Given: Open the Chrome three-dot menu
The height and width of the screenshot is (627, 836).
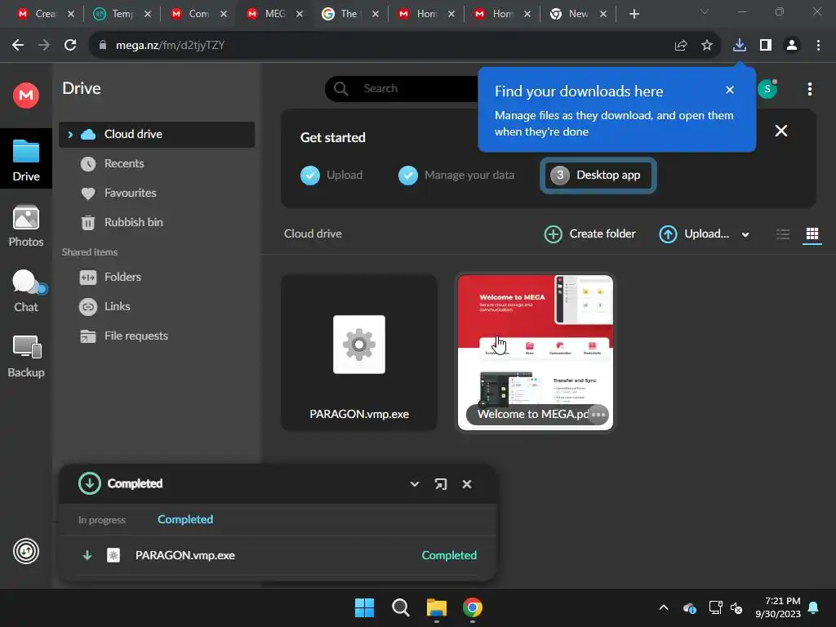Looking at the screenshot, I should click(x=818, y=46).
